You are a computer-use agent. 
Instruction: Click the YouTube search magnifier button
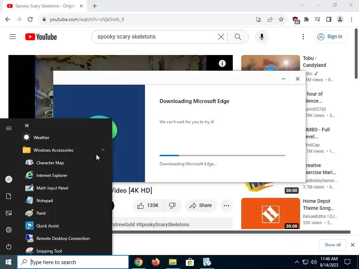[x=238, y=36]
